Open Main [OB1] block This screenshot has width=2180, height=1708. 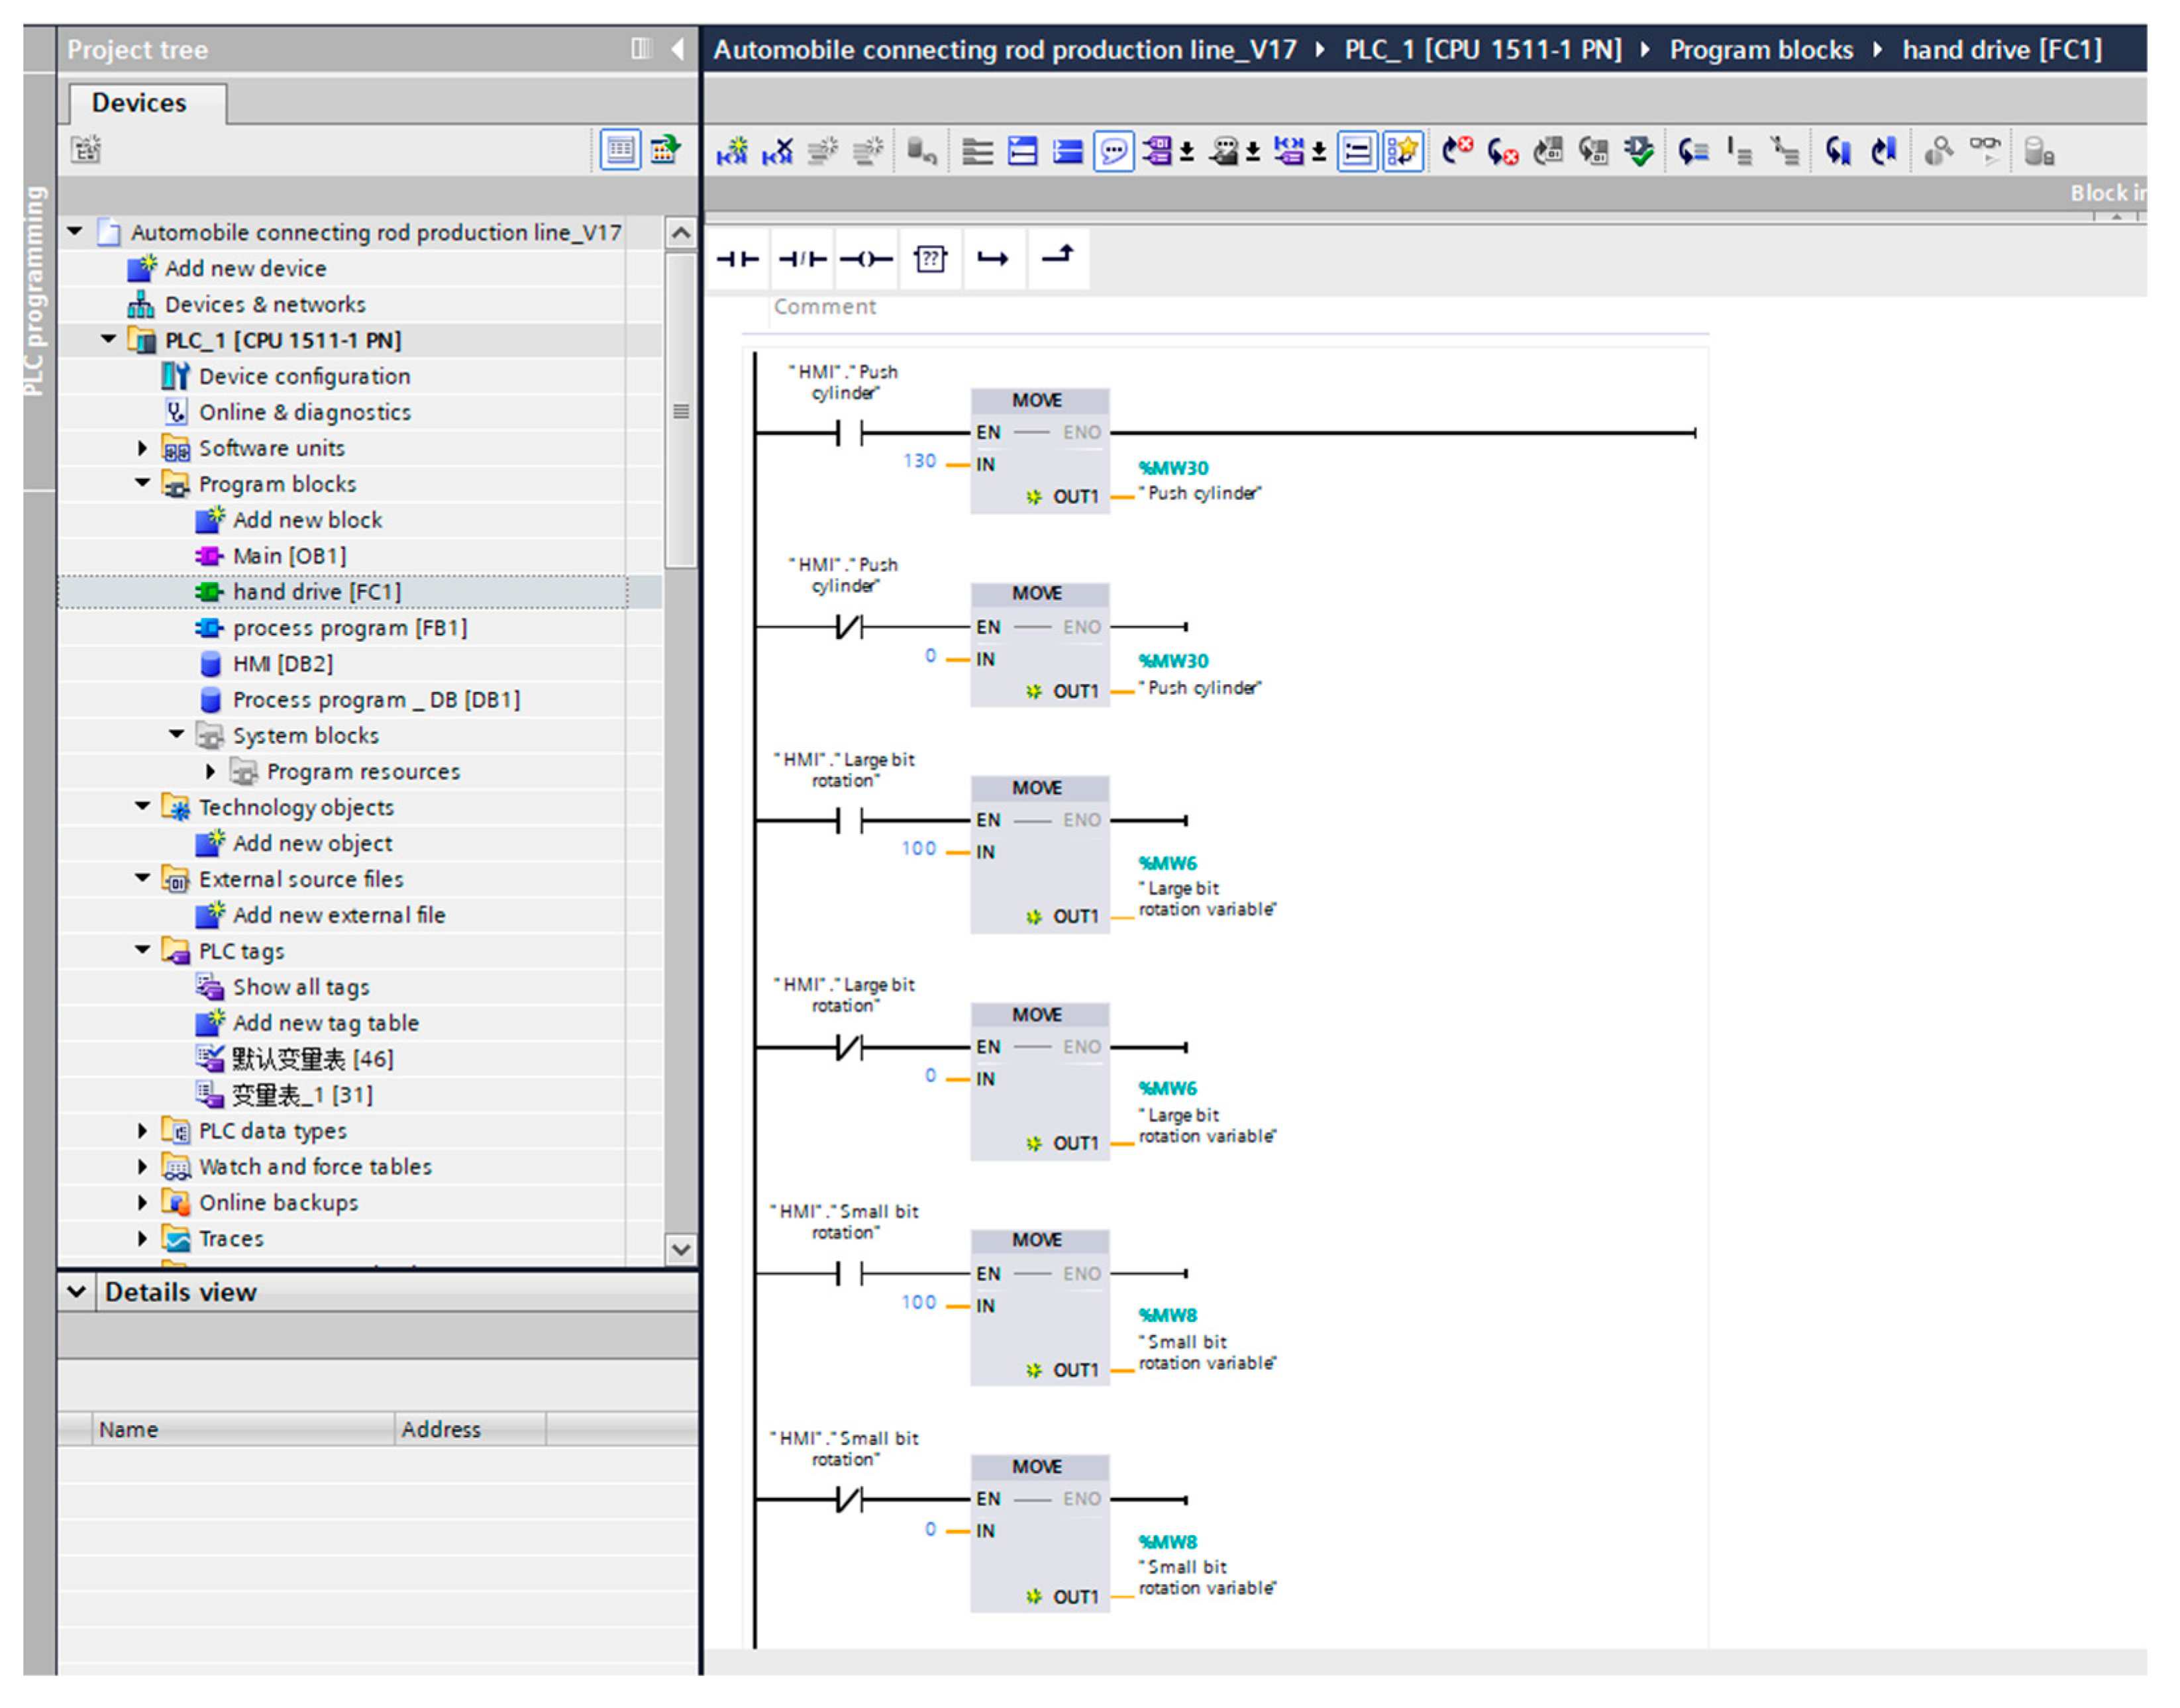pyautogui.click(x=288, y=555)
